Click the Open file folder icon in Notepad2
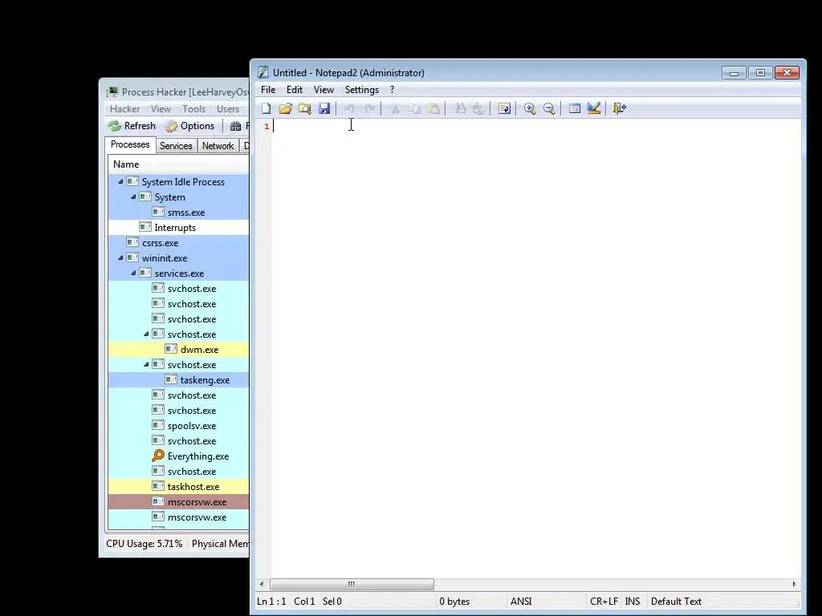 [286, 108]
